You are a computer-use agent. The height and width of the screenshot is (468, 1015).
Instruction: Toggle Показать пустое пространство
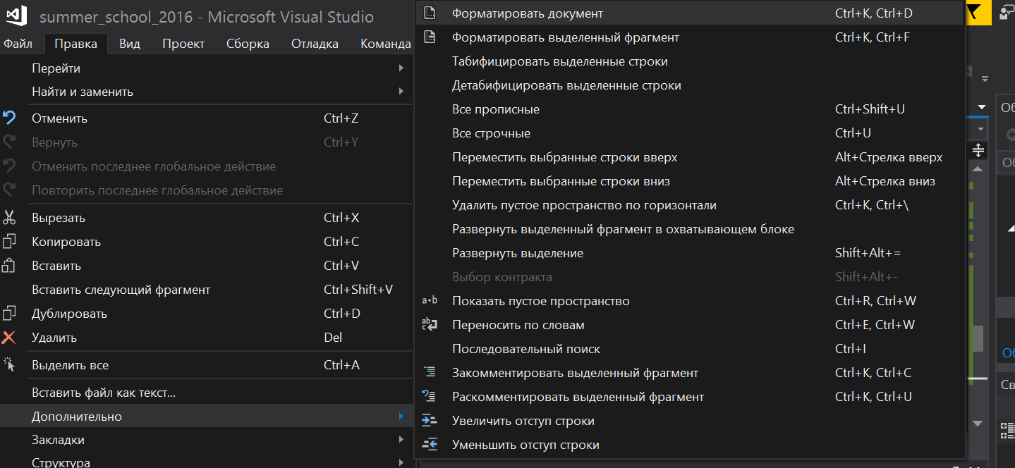coord(689,301)
